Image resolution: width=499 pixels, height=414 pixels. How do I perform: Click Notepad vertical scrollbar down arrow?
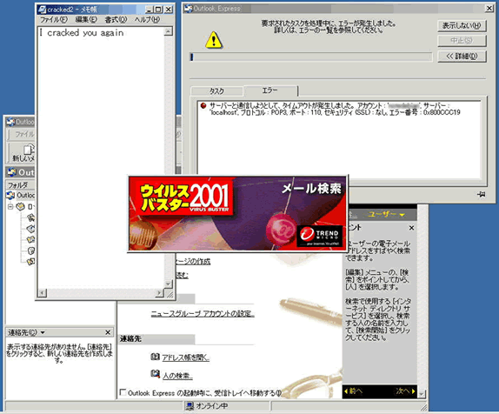click(x=169, y=284)
